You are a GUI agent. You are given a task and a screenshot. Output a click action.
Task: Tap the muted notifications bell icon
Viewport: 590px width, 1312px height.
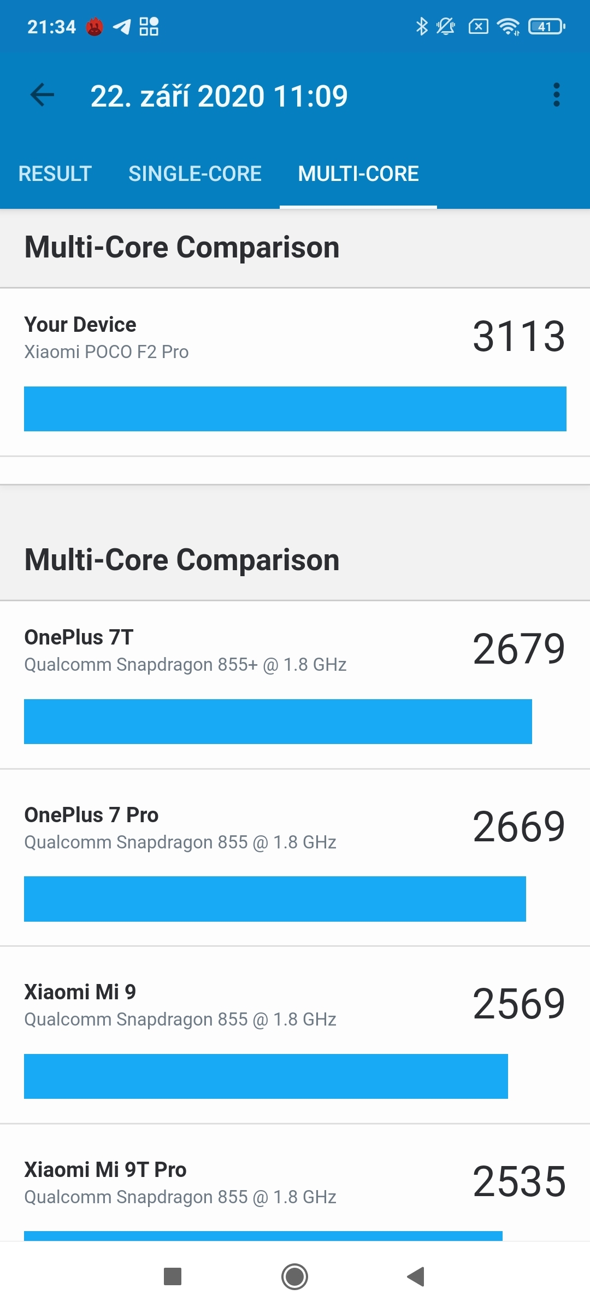[444, 26]
